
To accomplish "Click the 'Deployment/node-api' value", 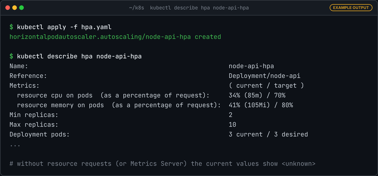I will point(265,76).
